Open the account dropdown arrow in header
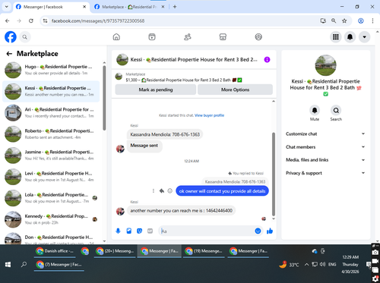 coord(364,37)
